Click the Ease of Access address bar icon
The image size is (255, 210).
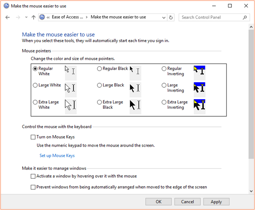coord(42,17)
